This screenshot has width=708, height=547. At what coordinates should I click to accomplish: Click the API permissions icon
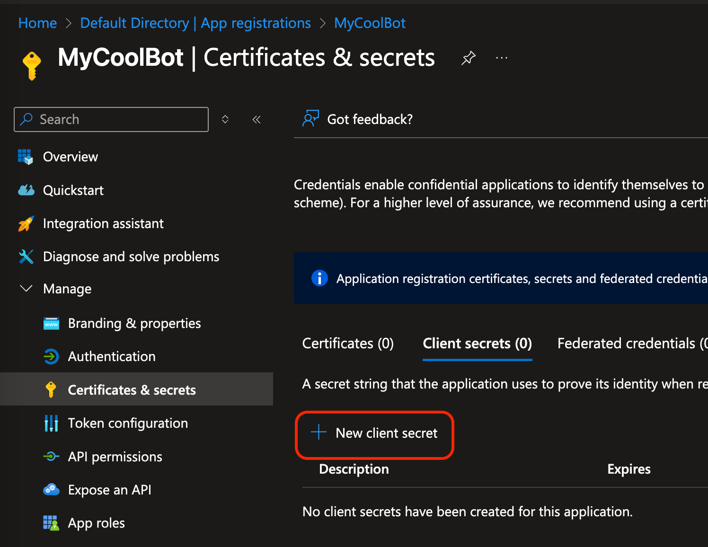[51, 457]
